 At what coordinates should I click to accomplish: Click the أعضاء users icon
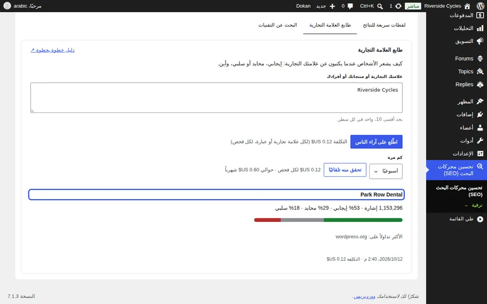[480, 128]
